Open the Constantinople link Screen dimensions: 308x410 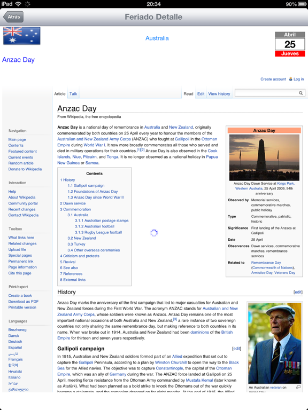tap(170, 368)
